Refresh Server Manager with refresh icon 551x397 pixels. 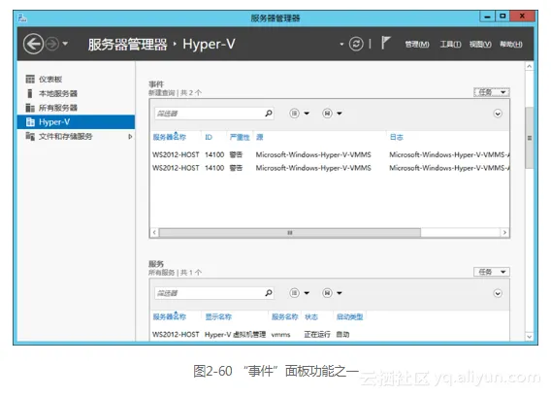coord(356,44)
